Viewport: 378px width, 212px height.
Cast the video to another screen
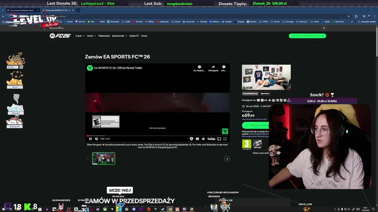tap(219, 139)
